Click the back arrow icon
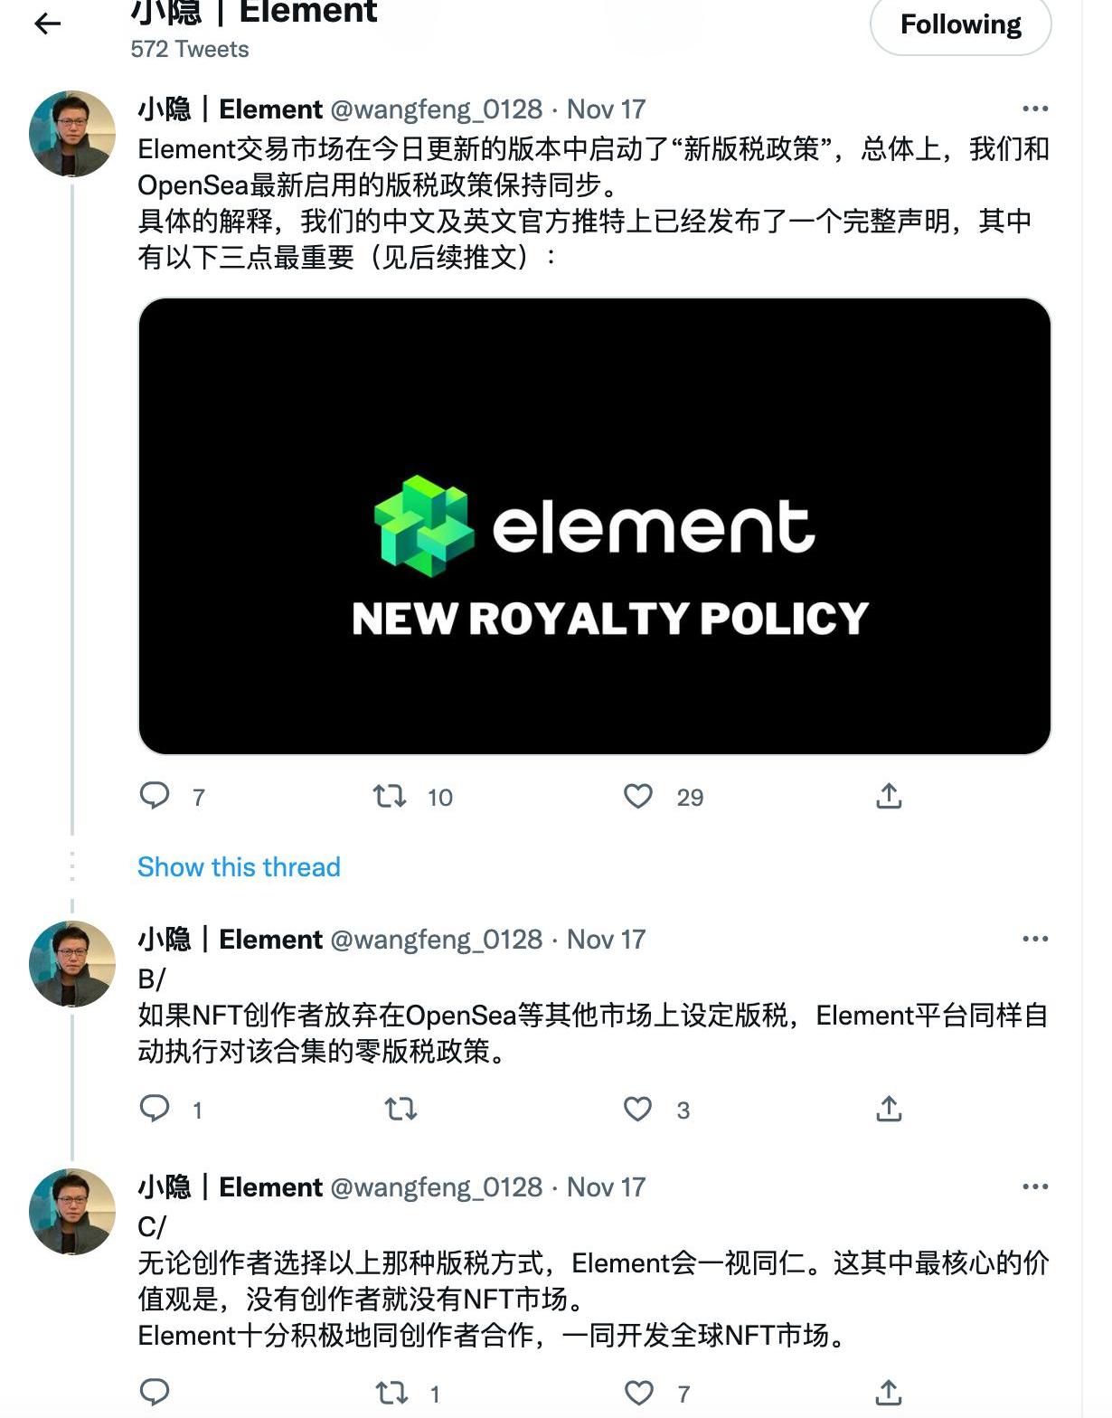Image resolution: width=1112 pixels, height=1418 pixels. coord(47,24)
